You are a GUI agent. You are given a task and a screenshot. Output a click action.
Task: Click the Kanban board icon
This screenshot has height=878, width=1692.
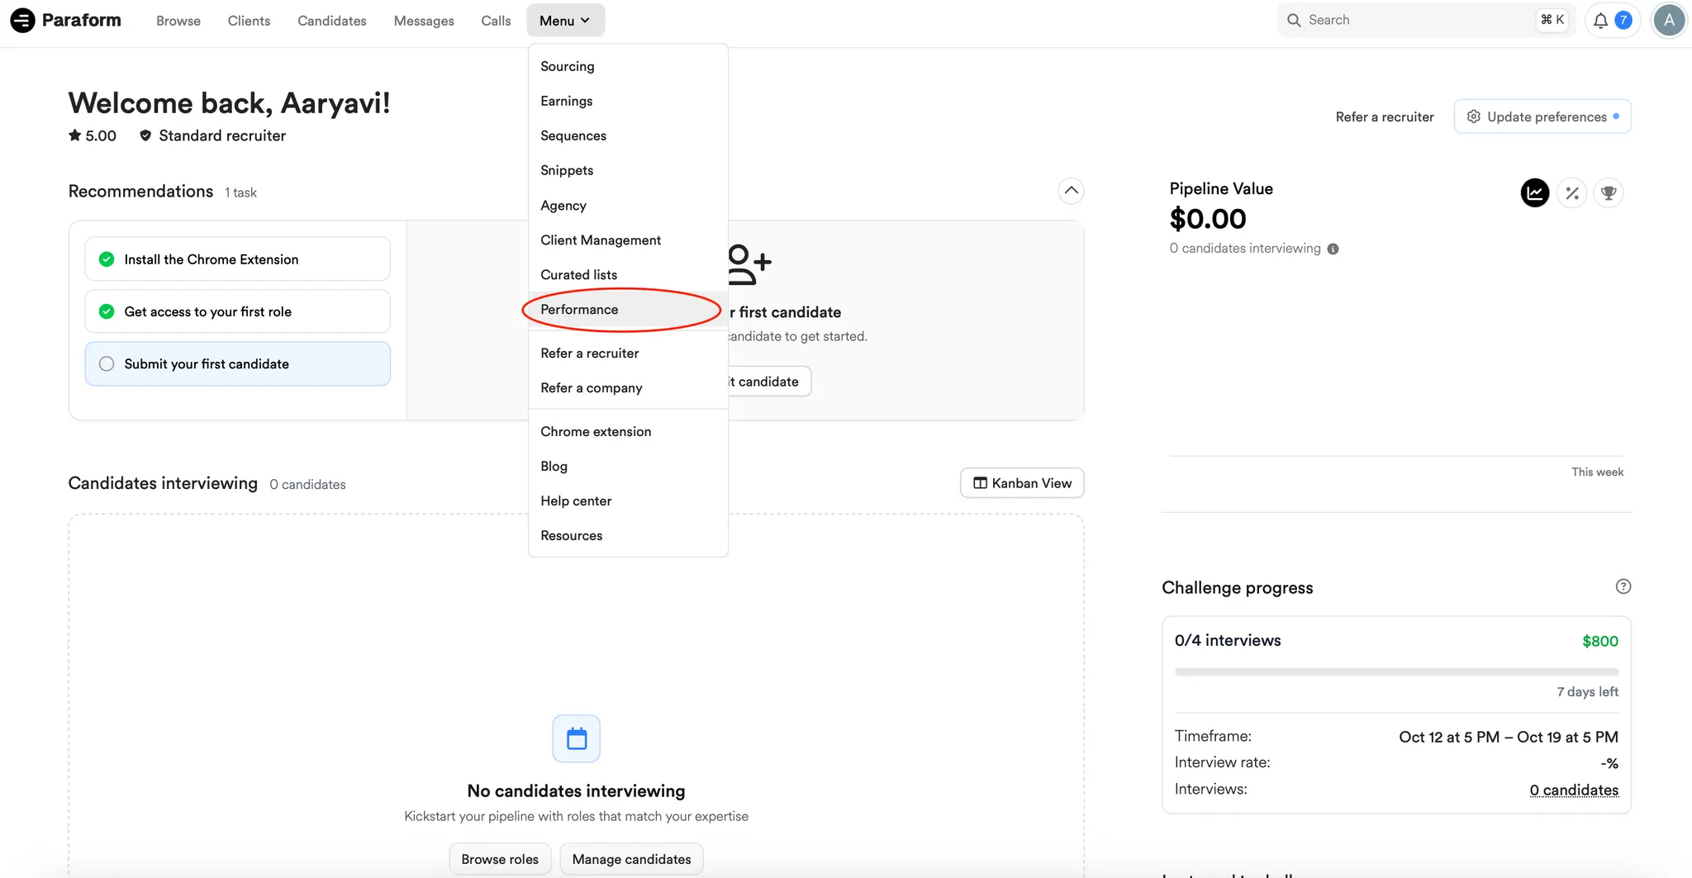point(980,483)
